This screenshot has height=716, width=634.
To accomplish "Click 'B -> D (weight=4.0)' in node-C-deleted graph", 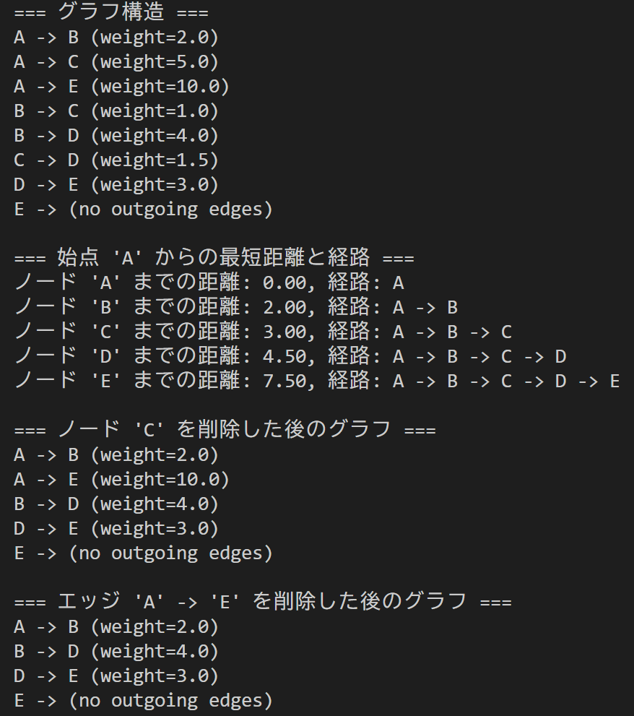I will tap(116, 504).
